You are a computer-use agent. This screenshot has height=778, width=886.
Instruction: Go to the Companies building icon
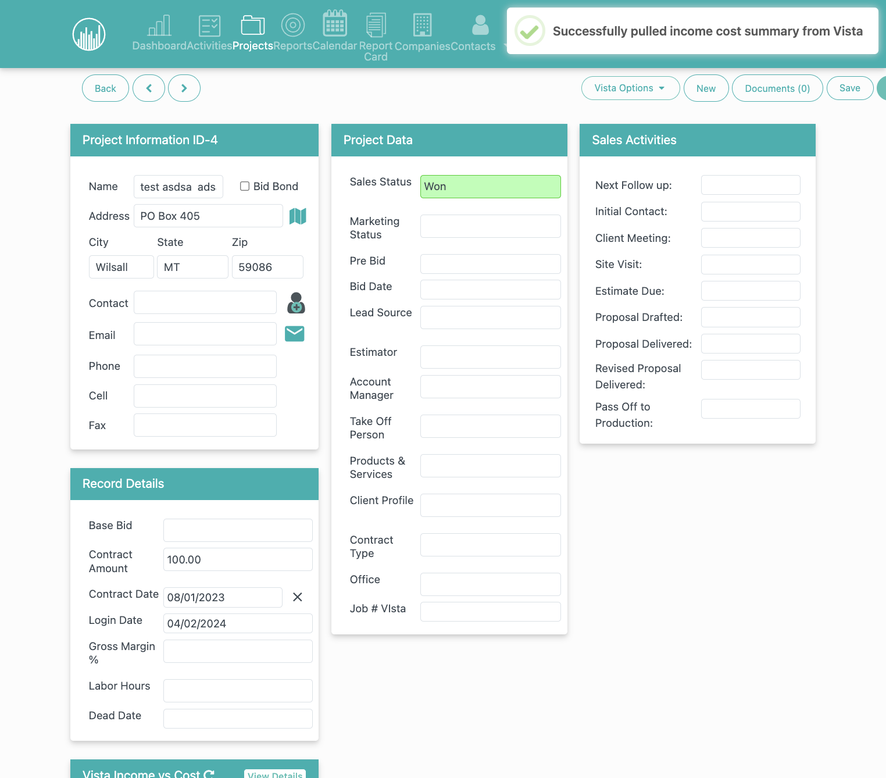pos(423,25)
